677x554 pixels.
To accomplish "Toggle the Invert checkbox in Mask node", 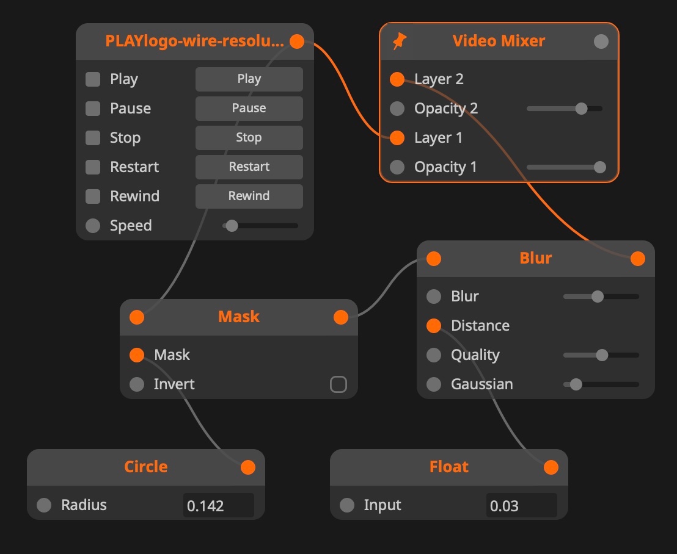I will pos(338,384).
